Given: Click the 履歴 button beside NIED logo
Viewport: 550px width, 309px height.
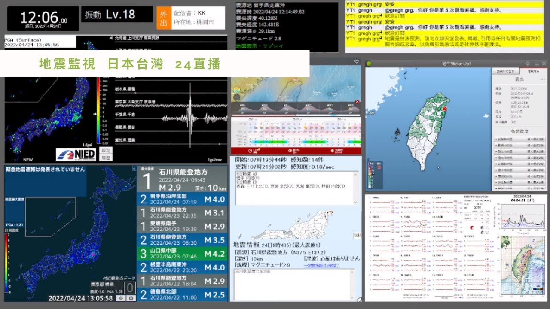Looking at the screenshot, I should coord(106,158).
